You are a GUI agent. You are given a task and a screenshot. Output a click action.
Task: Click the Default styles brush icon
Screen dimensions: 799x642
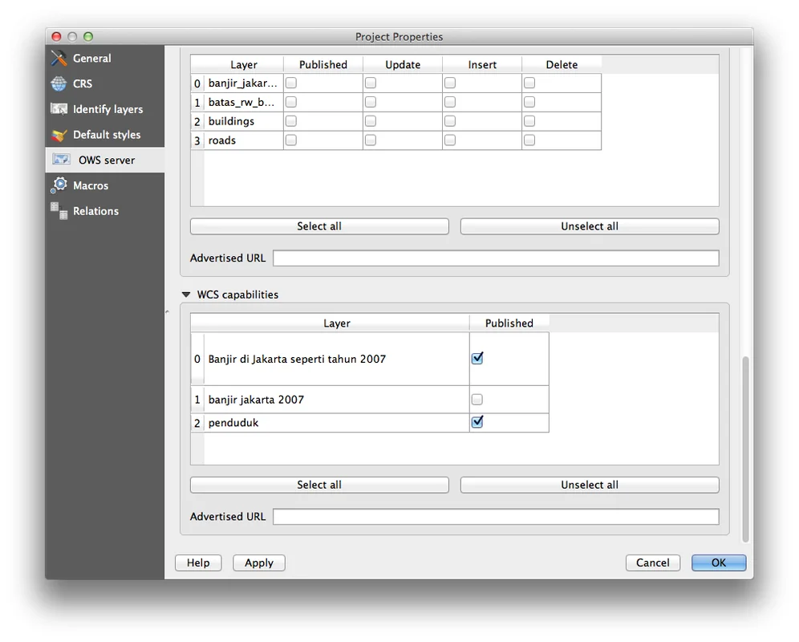59,135
